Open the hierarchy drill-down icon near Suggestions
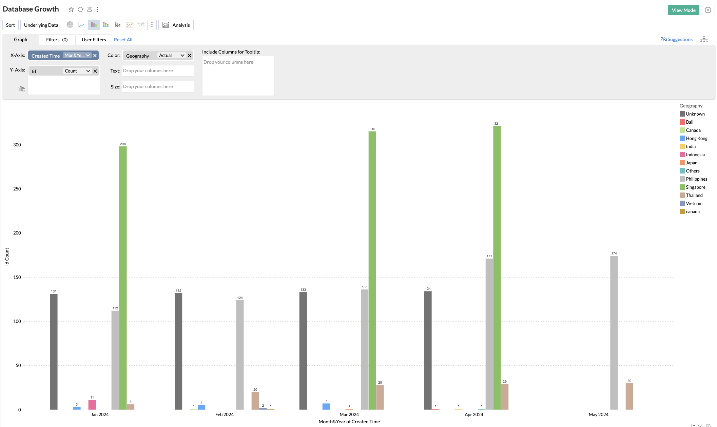 pyautogui.click(x=704, y=39)
